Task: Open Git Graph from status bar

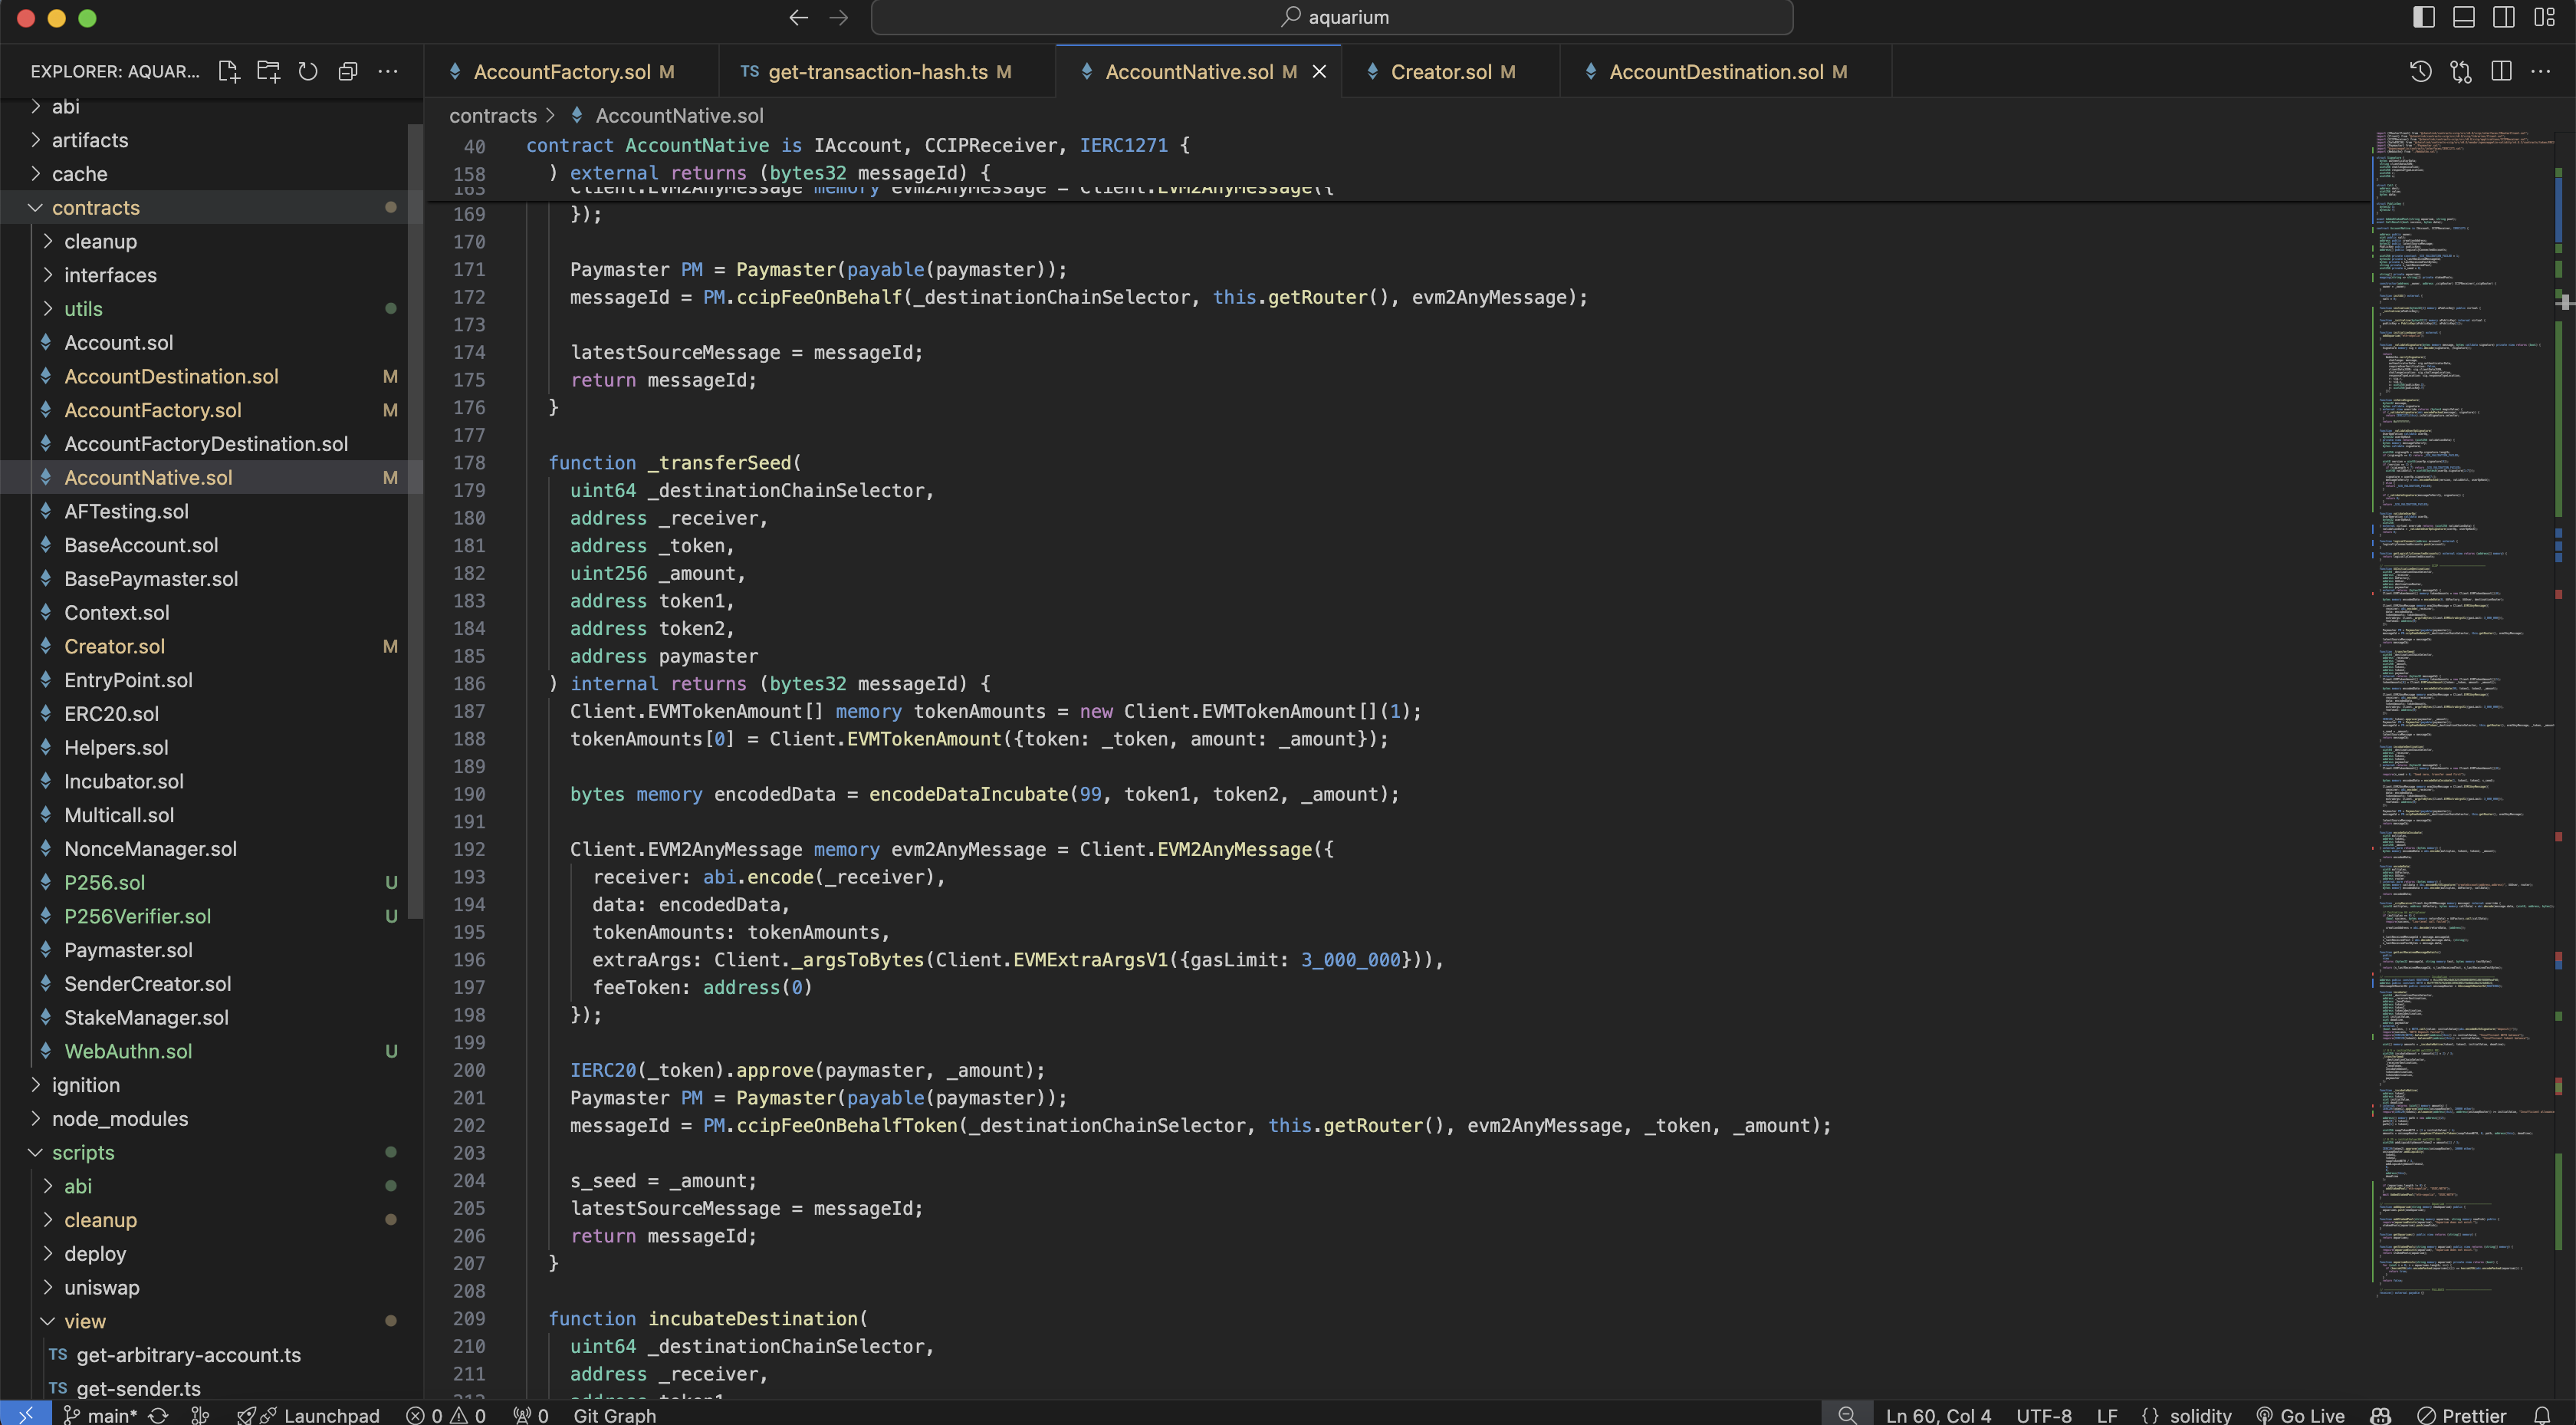Action: pyautogui.click(x=614, y=1415)
